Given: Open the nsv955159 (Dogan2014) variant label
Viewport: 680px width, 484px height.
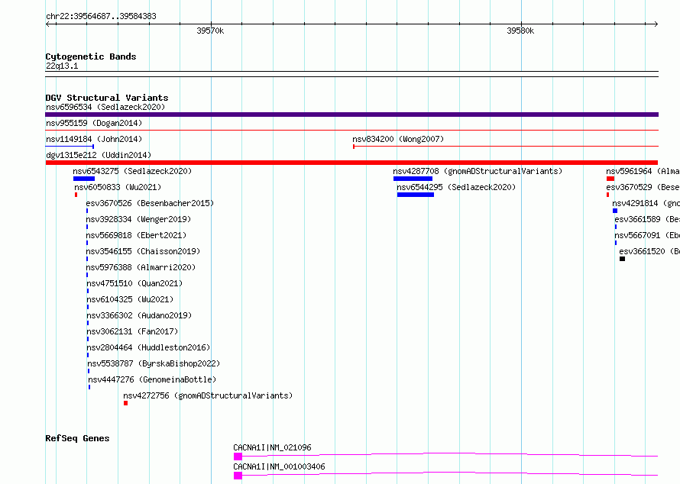Looking at the screenshot, I should click(x=94, y=123).
